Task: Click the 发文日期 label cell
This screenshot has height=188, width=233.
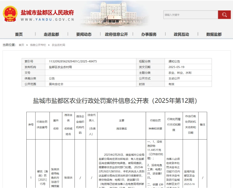Action: (150, 67)
